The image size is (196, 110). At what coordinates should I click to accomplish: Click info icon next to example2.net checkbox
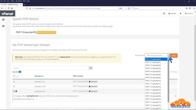[x=16, y=91]
